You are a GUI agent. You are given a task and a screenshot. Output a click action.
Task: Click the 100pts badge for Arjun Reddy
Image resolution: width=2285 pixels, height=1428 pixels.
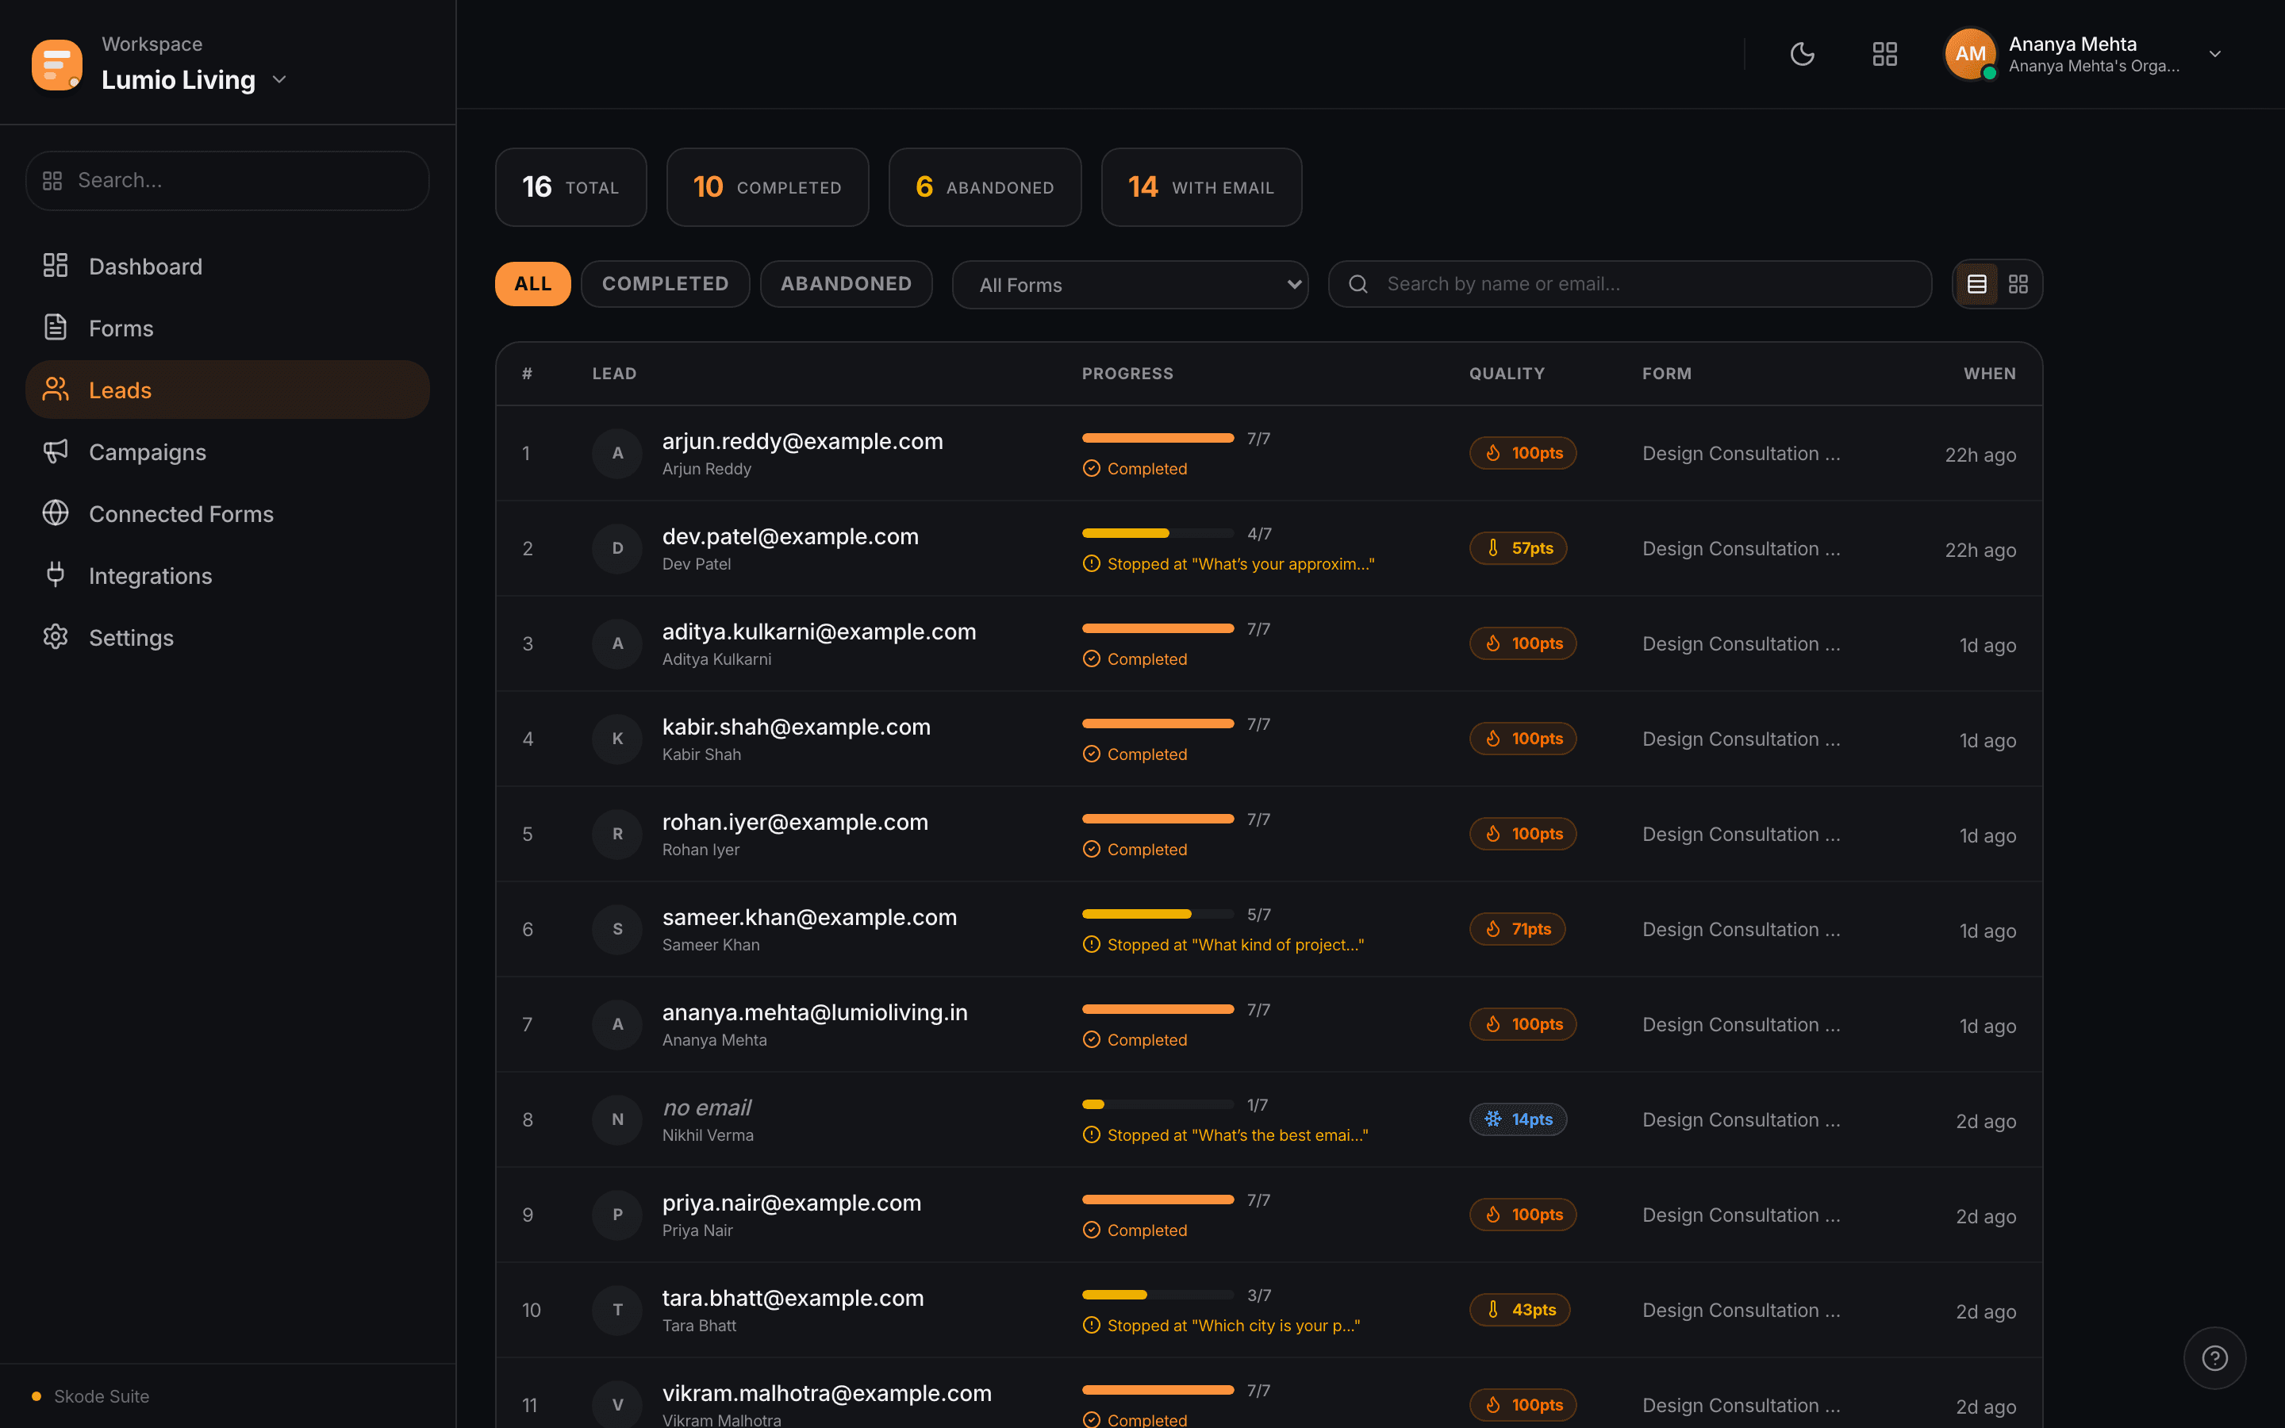(1523, 453)
